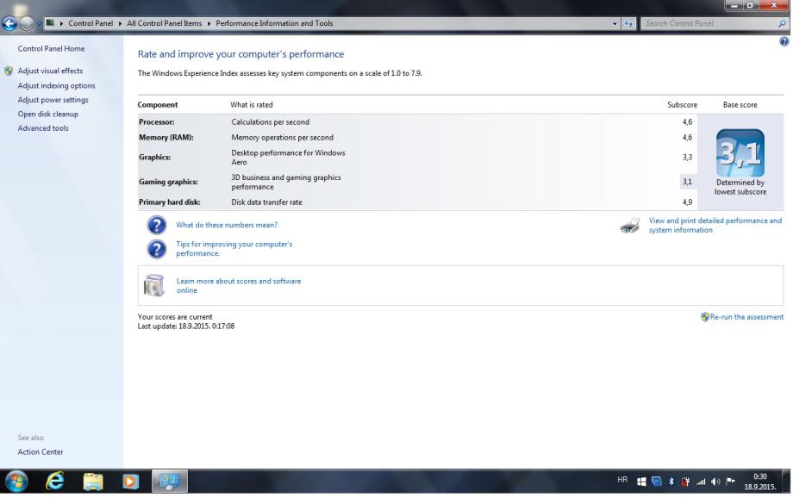Image resolution: width=793 pixels, height=497 pixels.
Task: Click the software box icon beside Learn more
Action: pos(154,286)
